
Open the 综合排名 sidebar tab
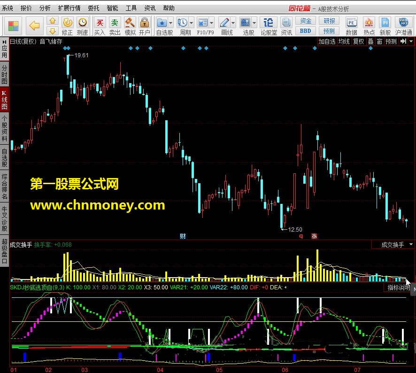tap(4, 186)
